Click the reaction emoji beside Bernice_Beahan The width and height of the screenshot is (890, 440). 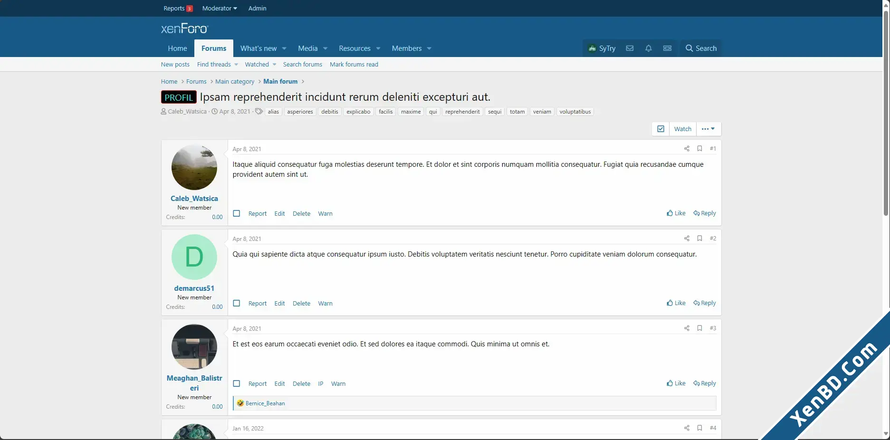pyautogui.click(x=240, y=403)
